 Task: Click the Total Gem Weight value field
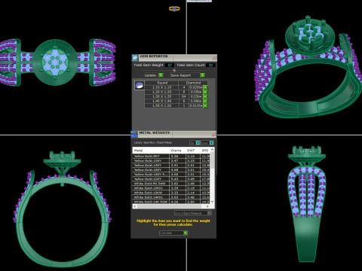[170, 65]
